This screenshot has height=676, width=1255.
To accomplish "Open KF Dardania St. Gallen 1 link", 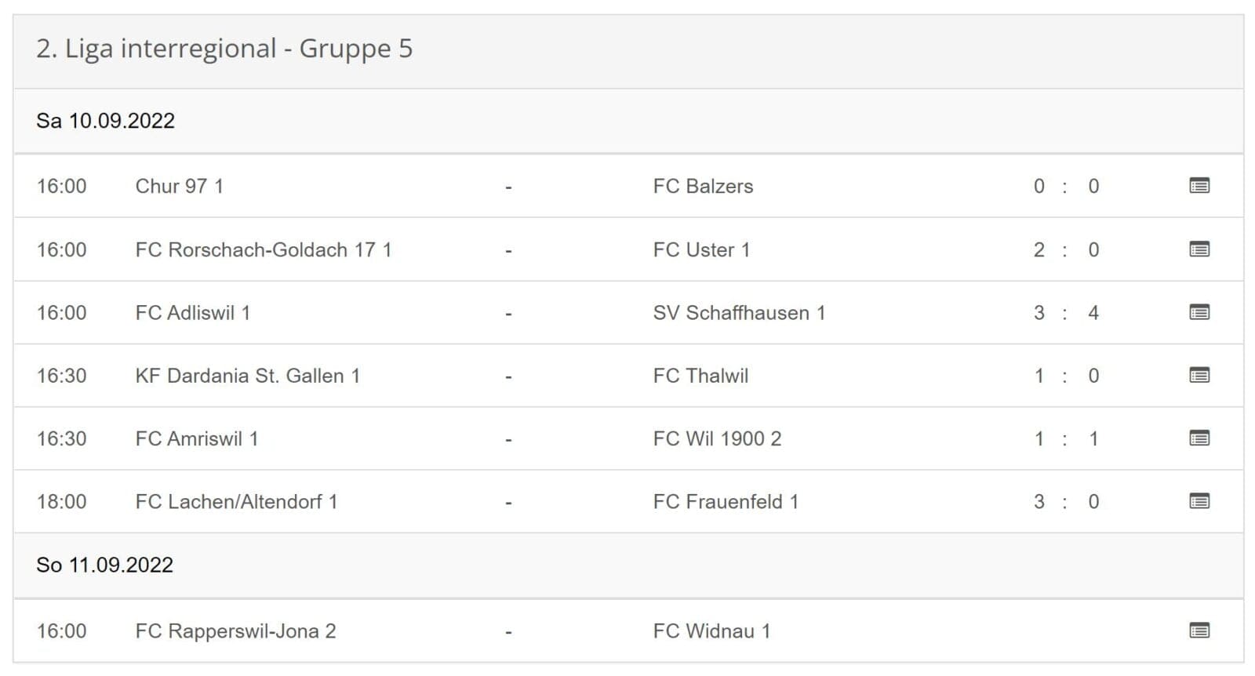I will pyautogui.click(x=247, y=376).
